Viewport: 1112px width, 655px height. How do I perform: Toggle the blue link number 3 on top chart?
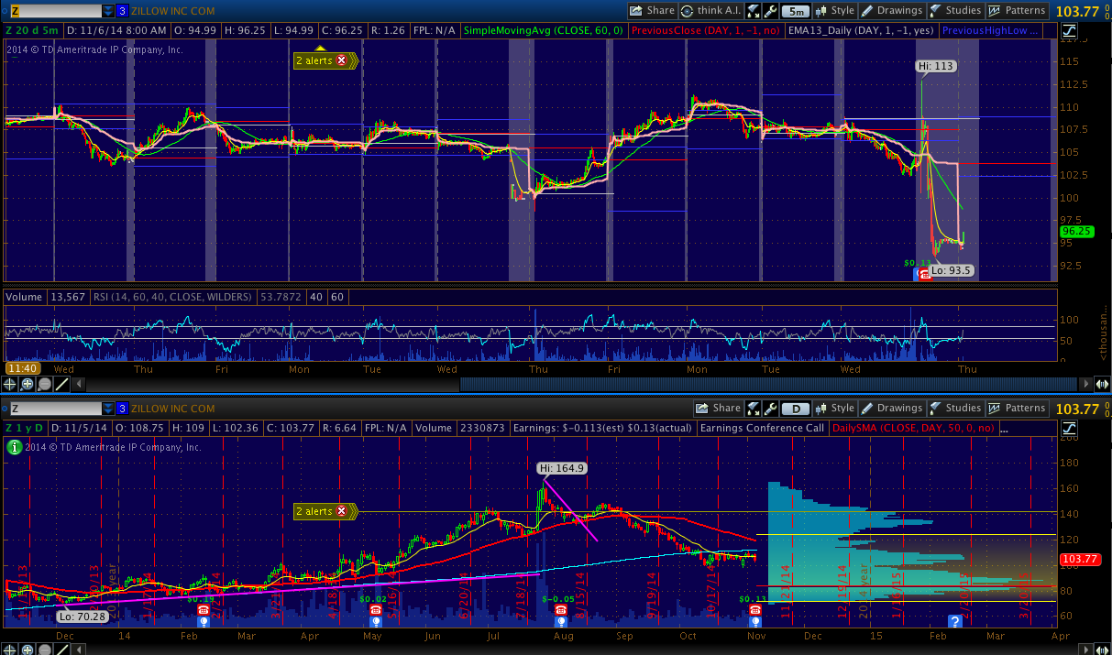coord(122,11)
